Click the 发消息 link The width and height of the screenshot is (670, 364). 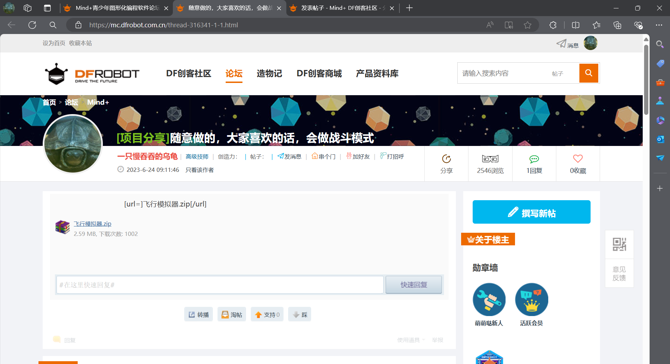point(289,156)
